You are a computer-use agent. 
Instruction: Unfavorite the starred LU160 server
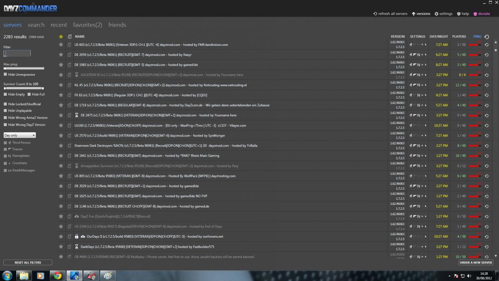(61, 125)
